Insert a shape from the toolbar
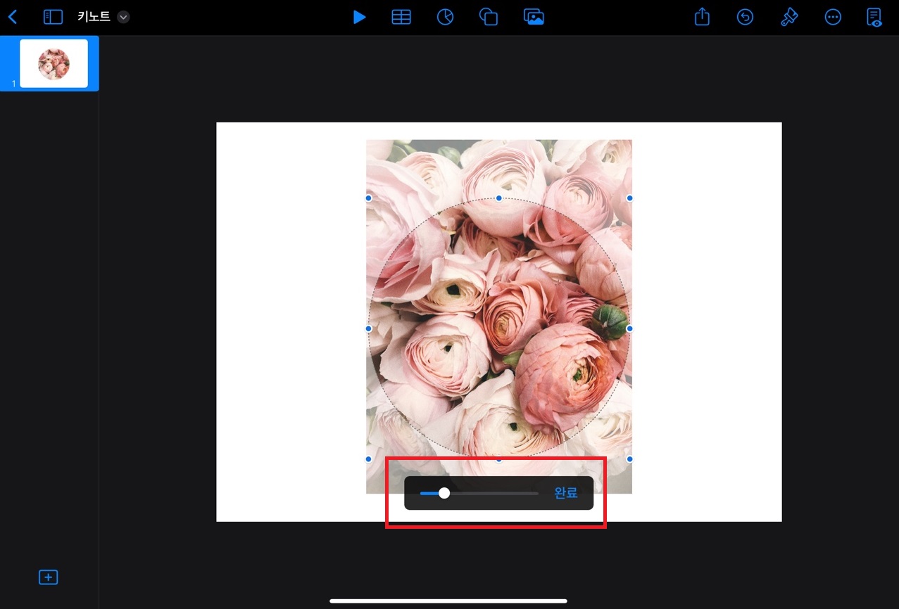The image size is (899, 609). (x=488, y=17)
